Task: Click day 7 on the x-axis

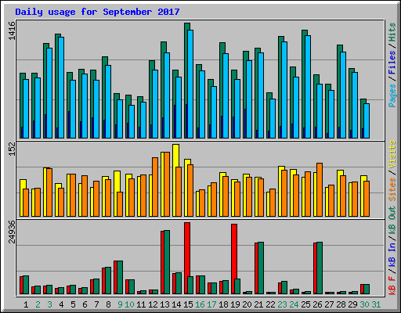Action: click(96, 304)
